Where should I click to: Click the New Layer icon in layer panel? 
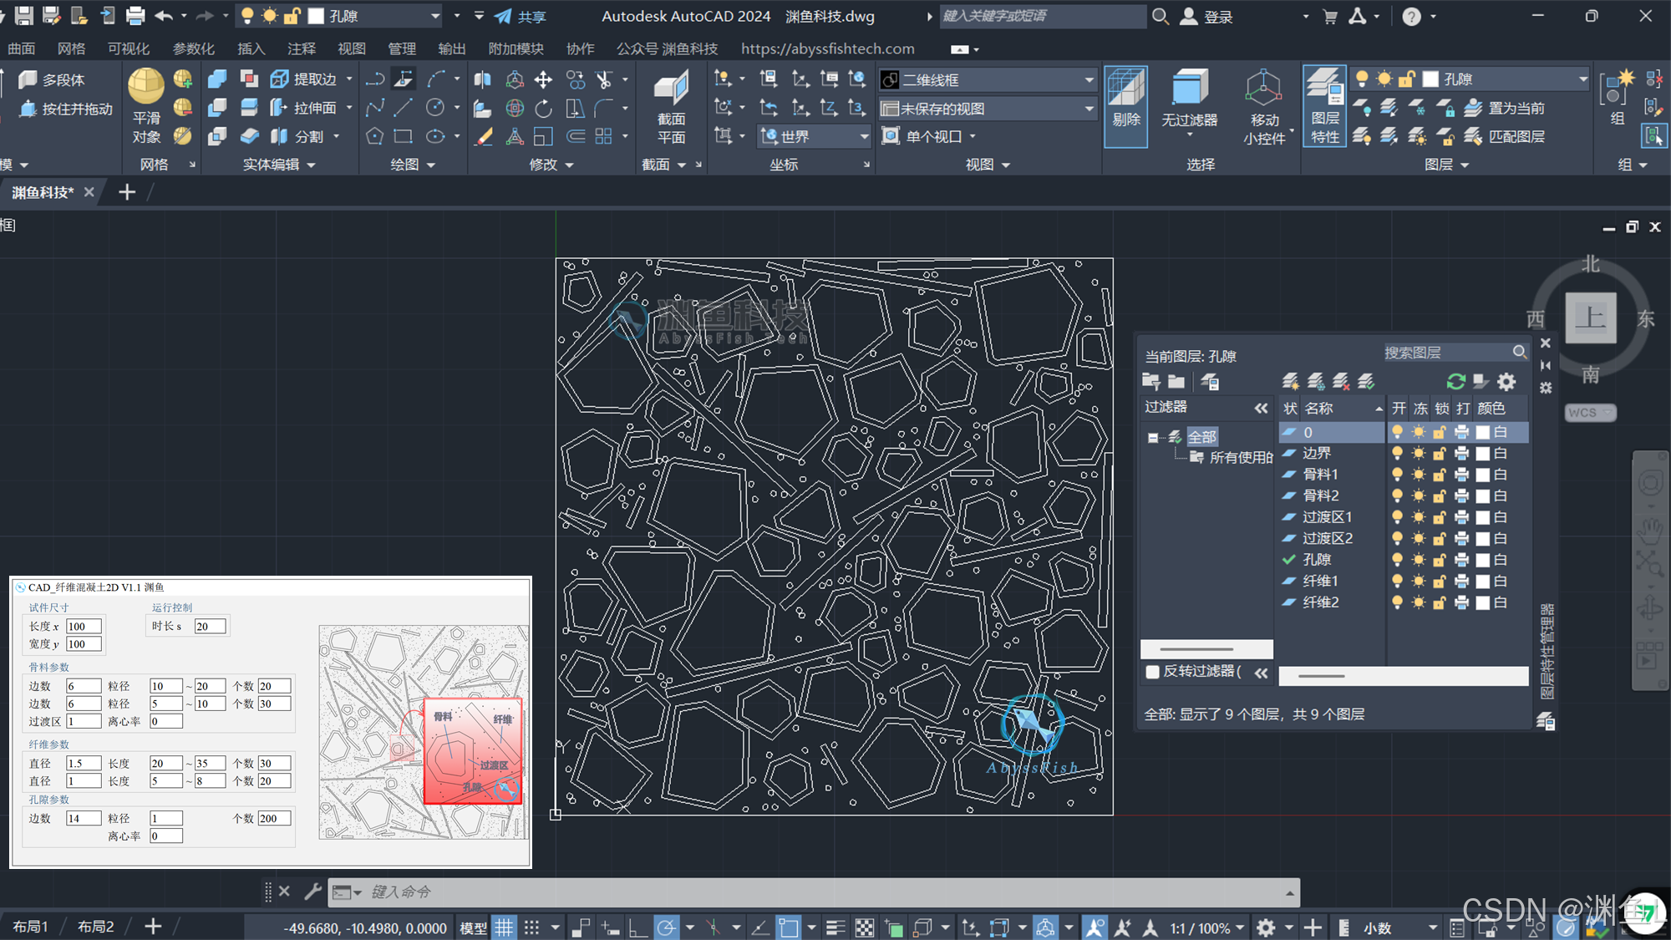1290,382
